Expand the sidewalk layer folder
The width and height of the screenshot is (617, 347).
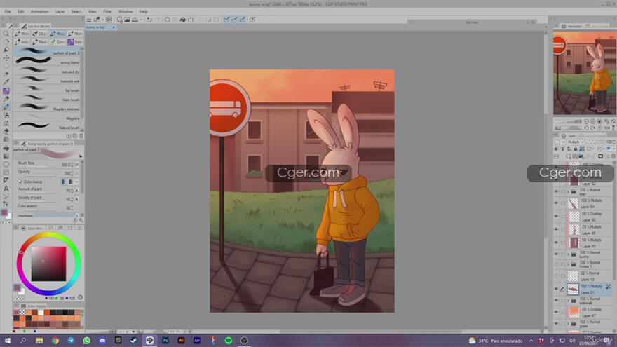(x=568, y=301)
